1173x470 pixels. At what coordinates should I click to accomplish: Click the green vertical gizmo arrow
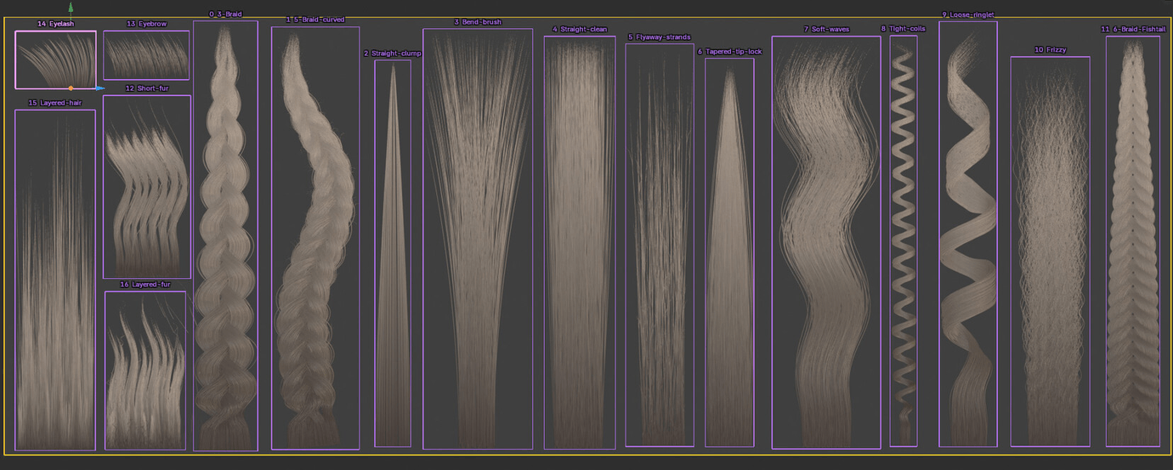pyautogui.click(x=71, y=7)
